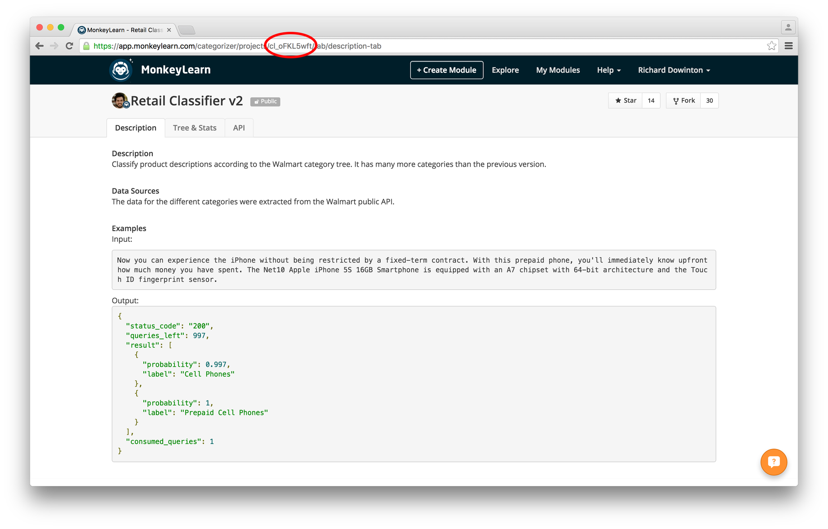Bookmark the page with the star icon
The width and height of the screenshot is (828, 529).
(x=771, y=46)
